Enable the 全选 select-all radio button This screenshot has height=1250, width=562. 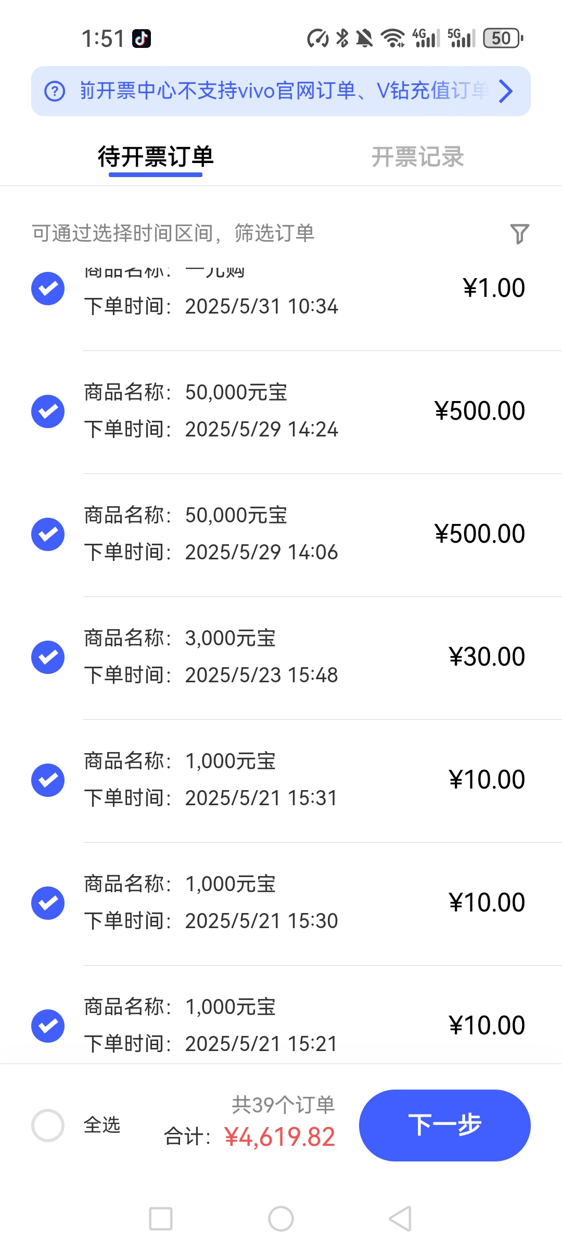(48, 1126)
